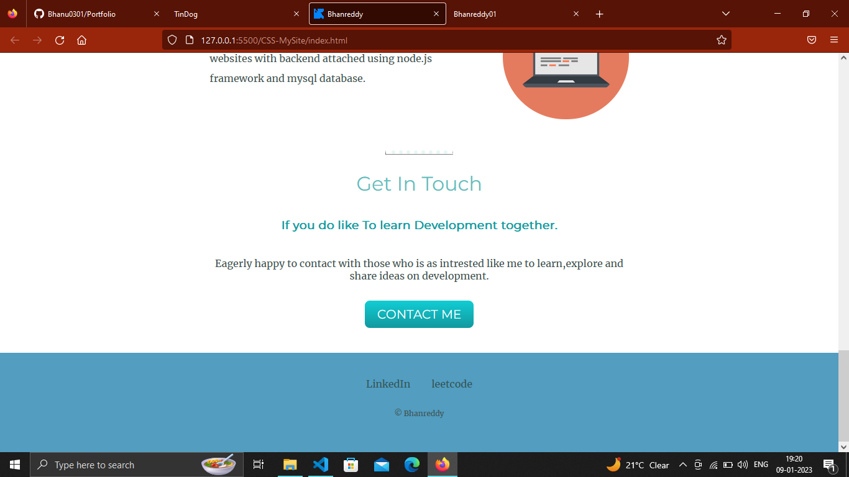Screen dimensions: 849x477
Task: Bookmark this page using the star icon
Action: [721, 40]
